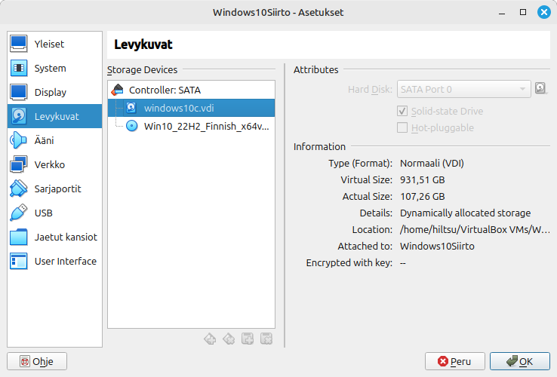
Task: Select Win10_22H2_Finnish_x64 ISO entry
Action: pyautogui.click(x=191, y=126)
